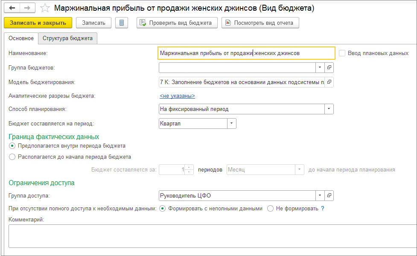This screenshot has height=256, width=417.
Task: Click the help question mark icon
Action: pos(323,209)
